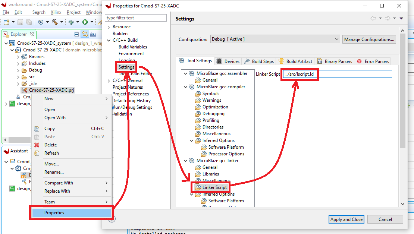Click the Debug bug toolbar icon

click(71, 22)
